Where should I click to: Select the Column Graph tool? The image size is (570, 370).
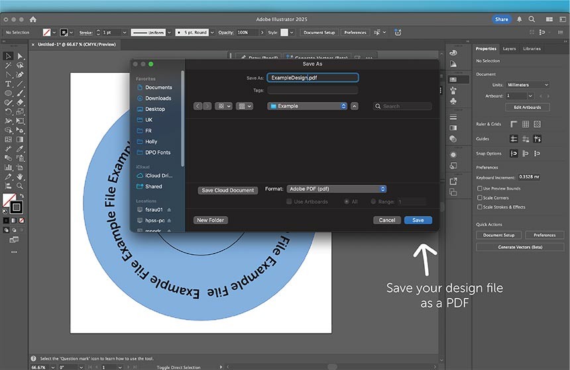point(9,167)
